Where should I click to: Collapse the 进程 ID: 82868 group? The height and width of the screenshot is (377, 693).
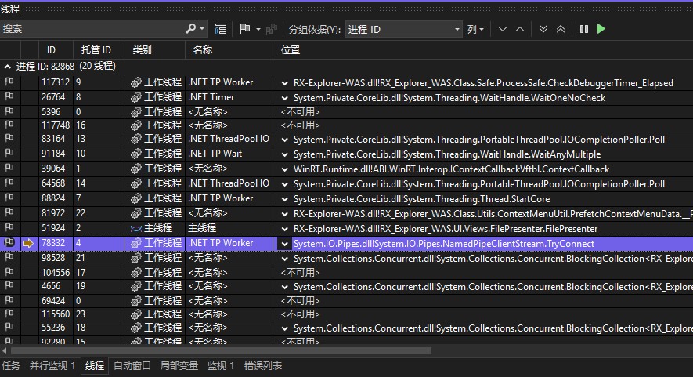tap(8, 66)
